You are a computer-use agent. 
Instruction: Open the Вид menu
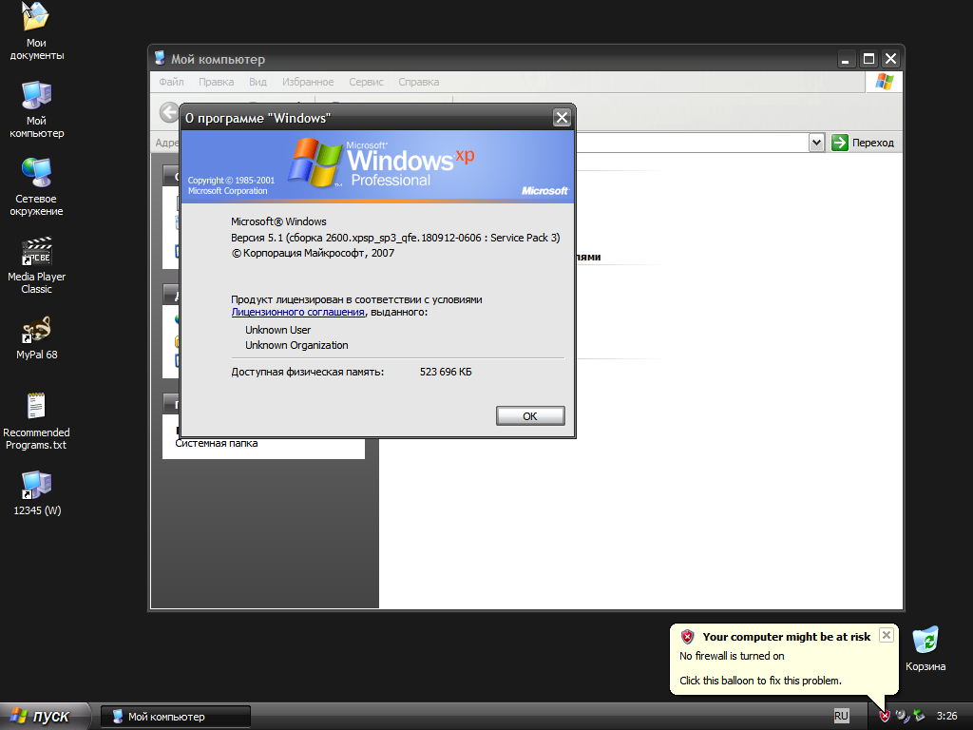(258, 82)
